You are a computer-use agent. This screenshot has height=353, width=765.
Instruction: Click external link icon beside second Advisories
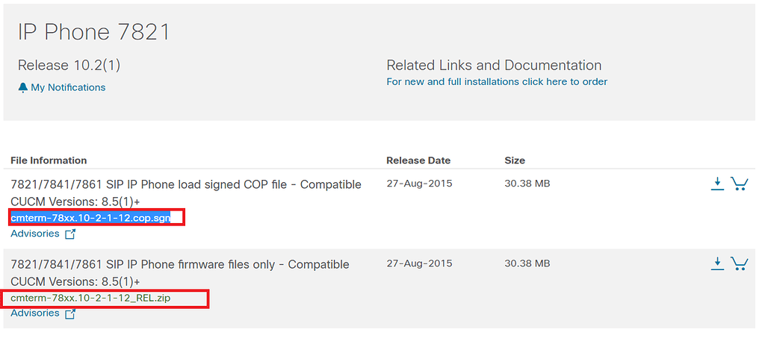(x=70, y=314)
